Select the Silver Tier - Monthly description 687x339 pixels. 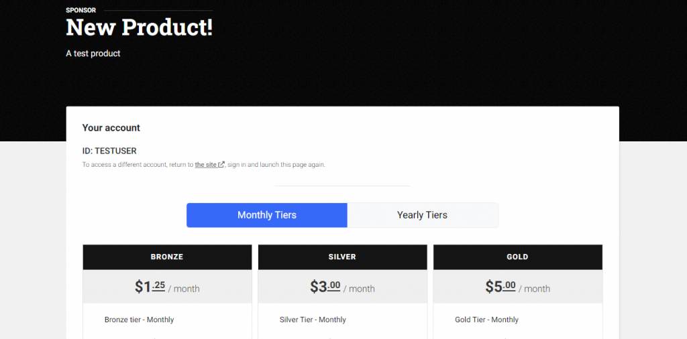[313, 320]
